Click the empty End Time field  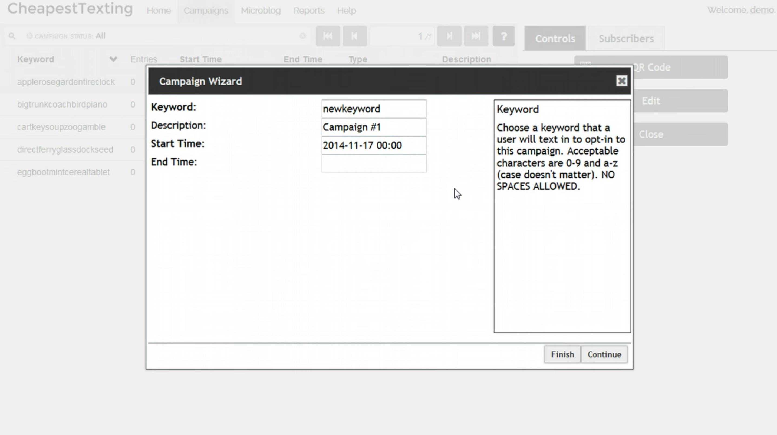pos(374,164)
